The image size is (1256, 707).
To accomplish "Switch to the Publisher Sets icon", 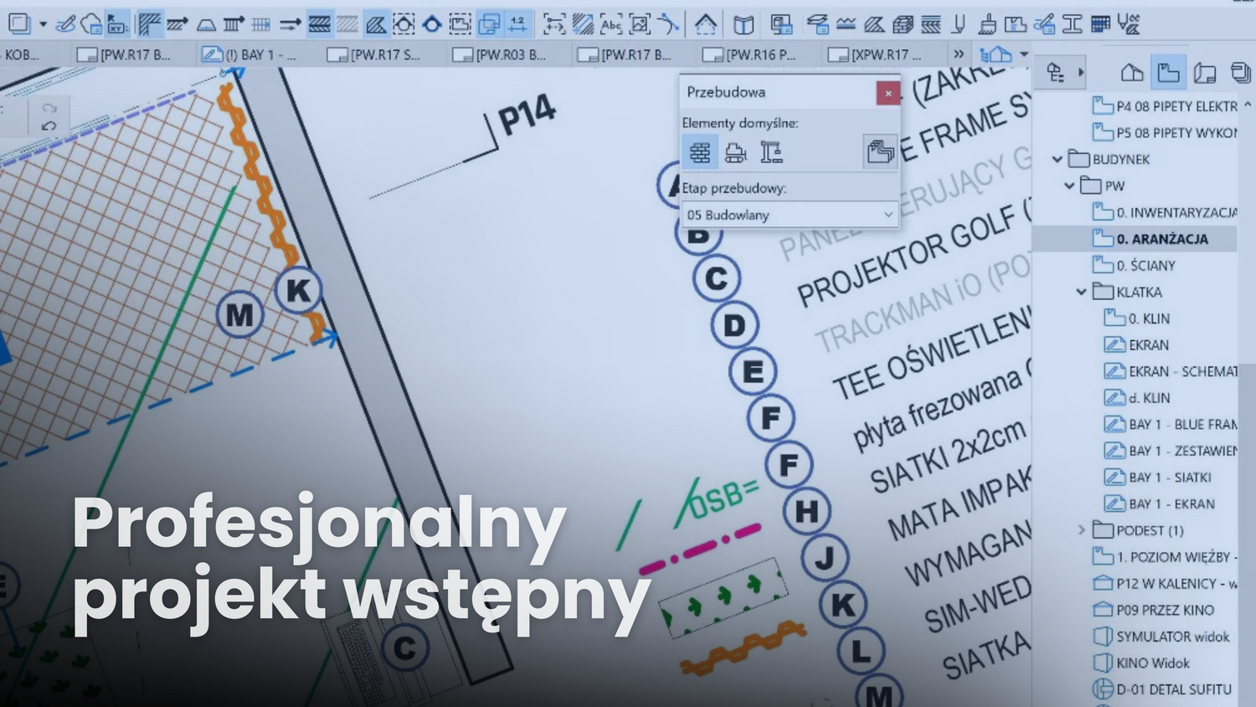I will (1240, 73).
